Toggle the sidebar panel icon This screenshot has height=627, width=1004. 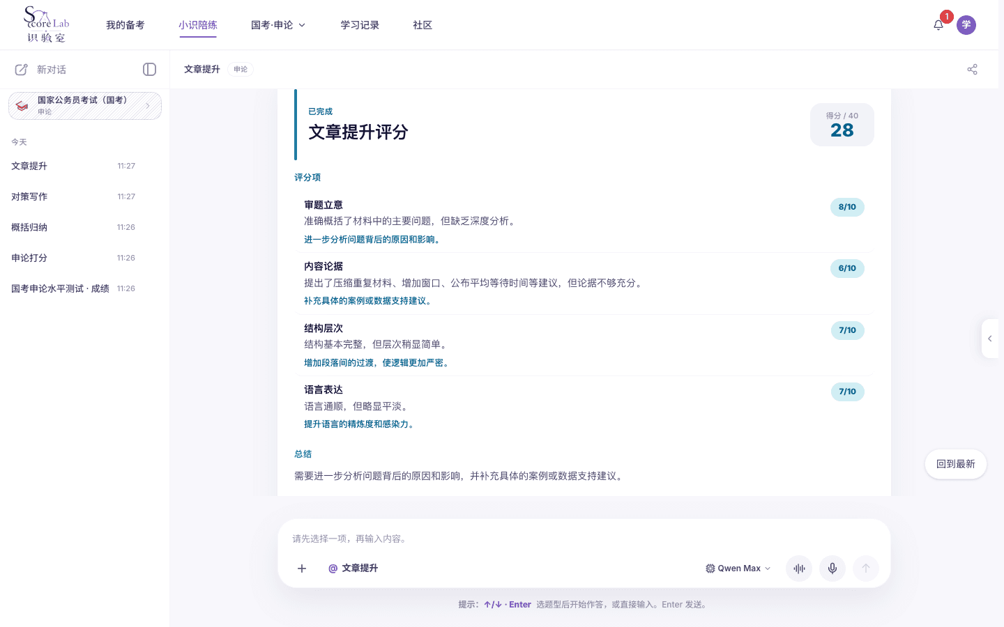tap(149, 69)
